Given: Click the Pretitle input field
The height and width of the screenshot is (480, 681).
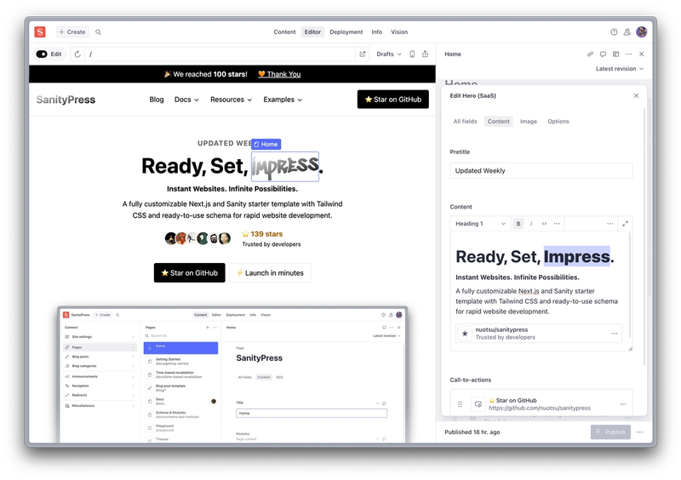Looking at the screenshot, I should click(541, 171).
